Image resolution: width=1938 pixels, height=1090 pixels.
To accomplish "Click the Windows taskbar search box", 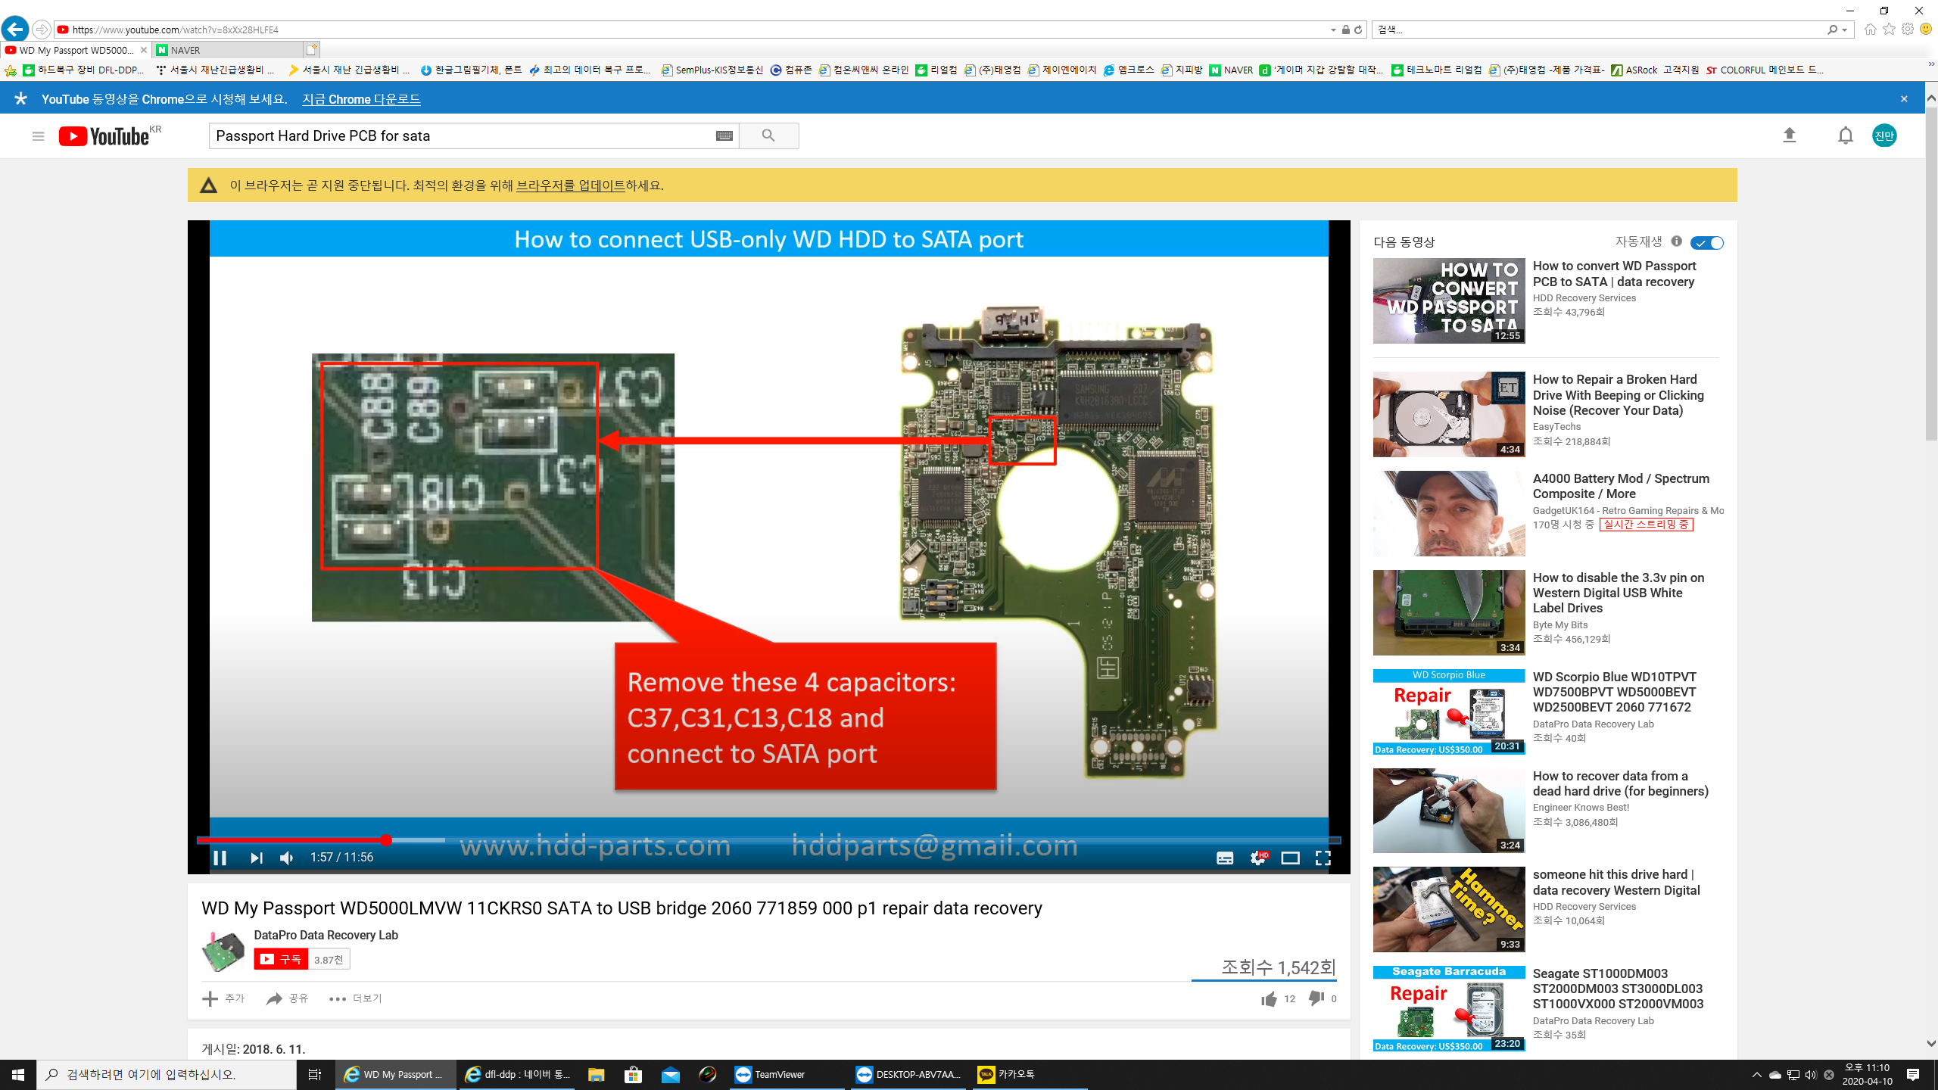I will coord(167,1075).
